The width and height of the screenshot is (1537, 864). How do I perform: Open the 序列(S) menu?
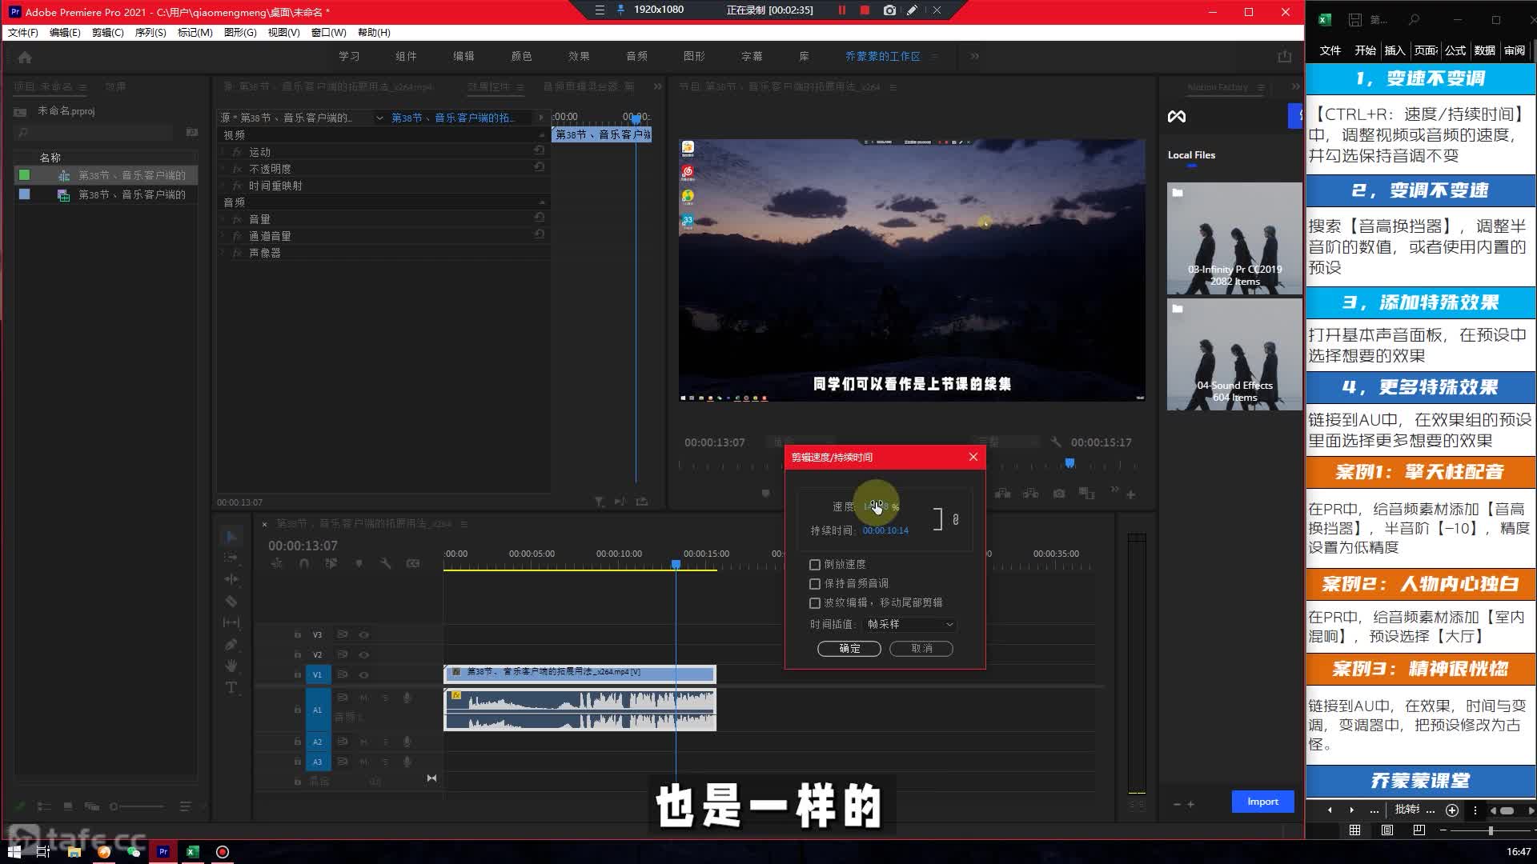pyautogui.click(x=150, y=32)
